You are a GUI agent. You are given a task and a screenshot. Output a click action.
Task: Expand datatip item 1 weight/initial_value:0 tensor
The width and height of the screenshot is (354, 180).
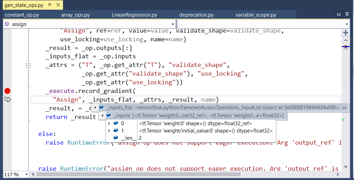click(109, 131)
